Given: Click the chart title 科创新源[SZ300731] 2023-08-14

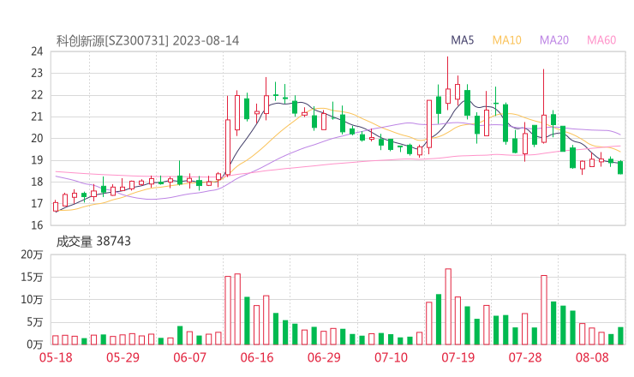Looking at the screenshot, I should [147, 41].
